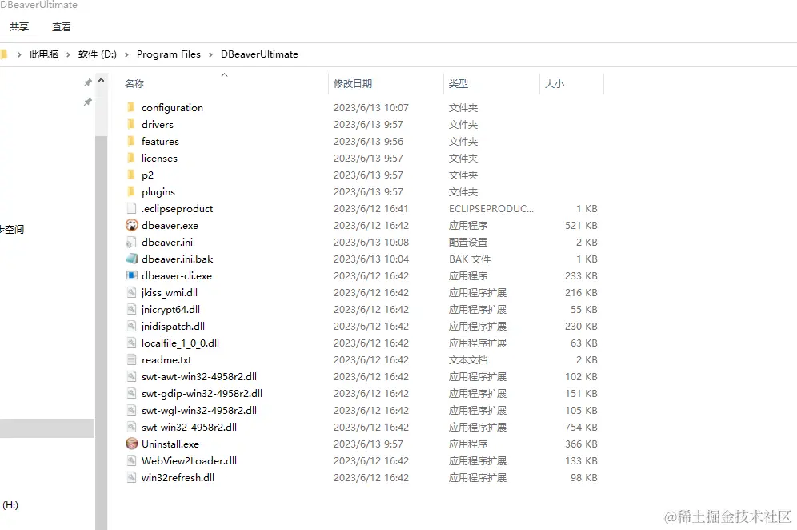Image resolution: width=797 pixels, height=530 pixels.
Task: Go to 软件 (D:) in the breadcrumb
Action: 97,54
